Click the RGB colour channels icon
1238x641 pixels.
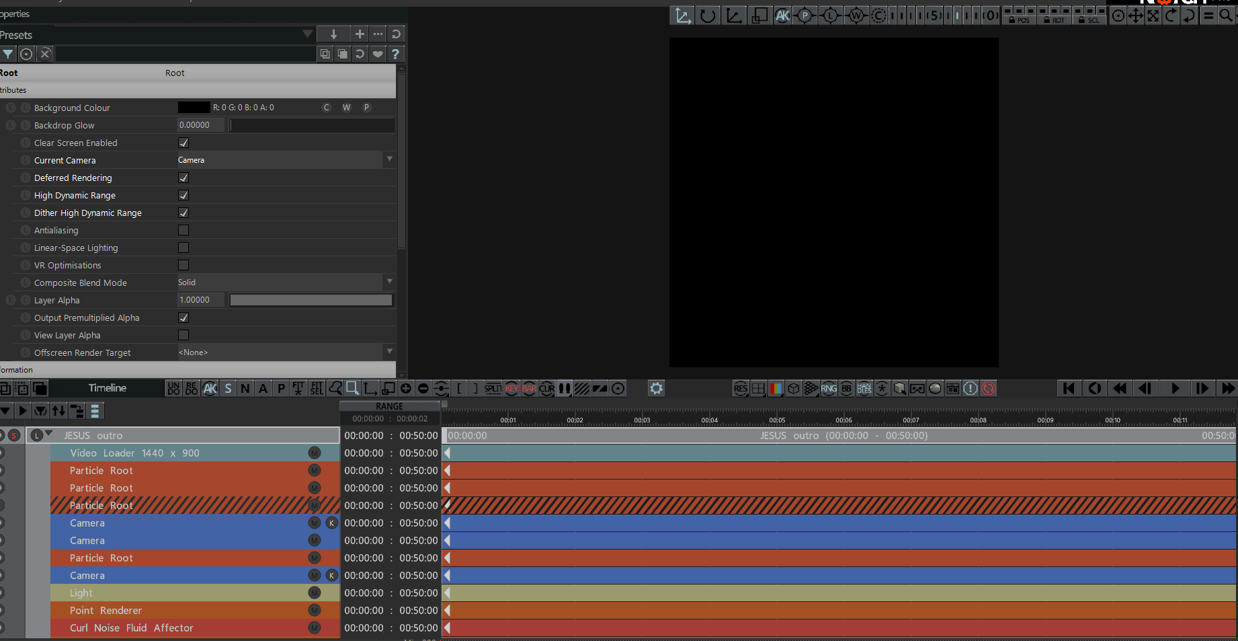click(x=776, y=388)
